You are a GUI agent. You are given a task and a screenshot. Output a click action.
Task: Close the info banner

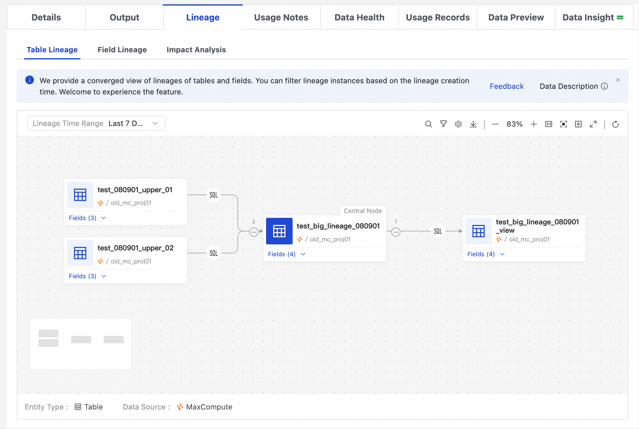pos(618,80)
